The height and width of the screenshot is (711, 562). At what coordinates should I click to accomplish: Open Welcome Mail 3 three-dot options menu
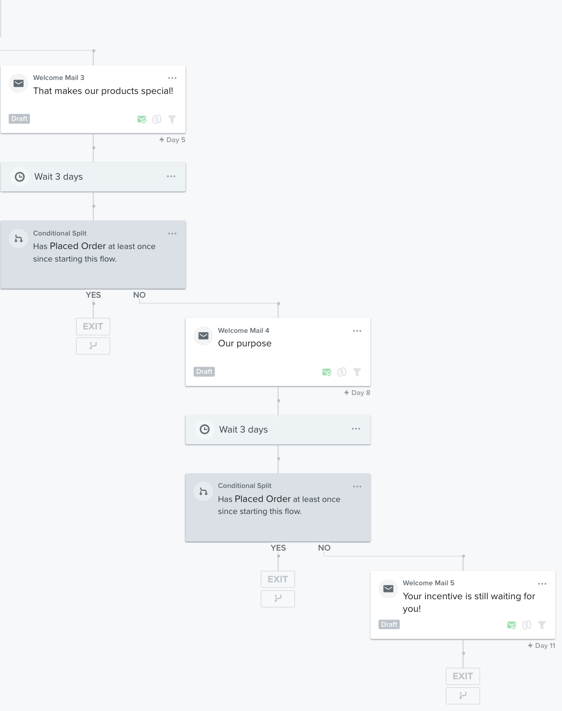[x=172, y=78]
